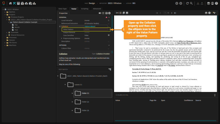Click the test batch tree view icon

coord(110,69)
